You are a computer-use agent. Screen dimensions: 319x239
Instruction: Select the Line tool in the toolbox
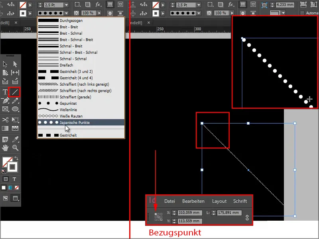pos(14,92)
